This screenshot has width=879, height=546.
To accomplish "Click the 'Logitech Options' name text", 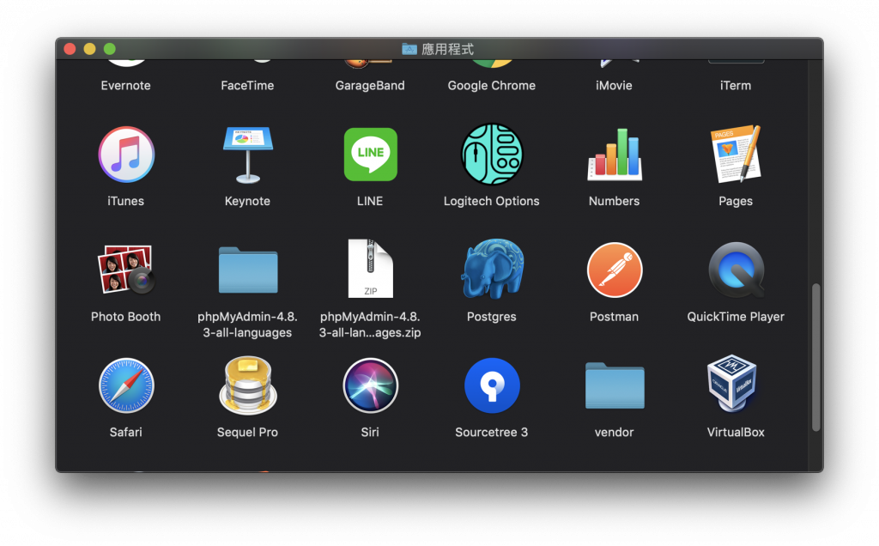I will pos(492,201).
